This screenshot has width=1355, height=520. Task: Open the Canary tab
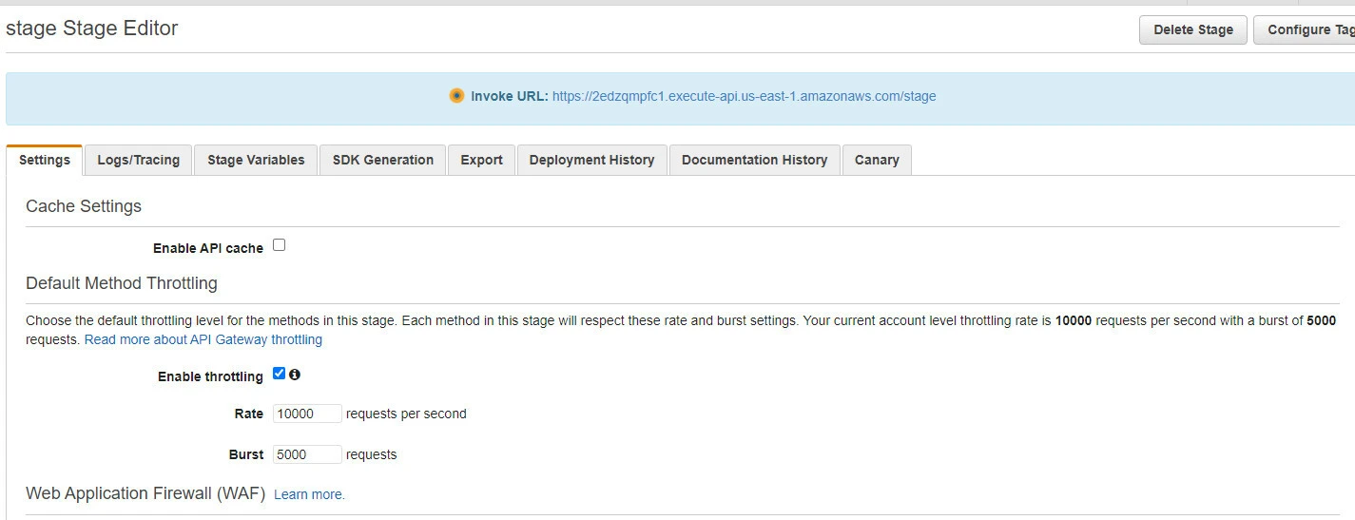pos(877,160)
